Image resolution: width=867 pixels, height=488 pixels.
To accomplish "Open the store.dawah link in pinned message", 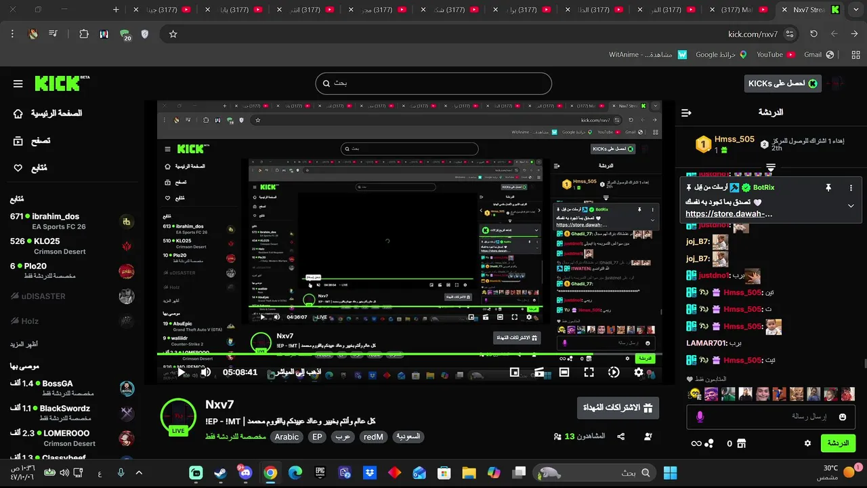I will coord(729,214).
